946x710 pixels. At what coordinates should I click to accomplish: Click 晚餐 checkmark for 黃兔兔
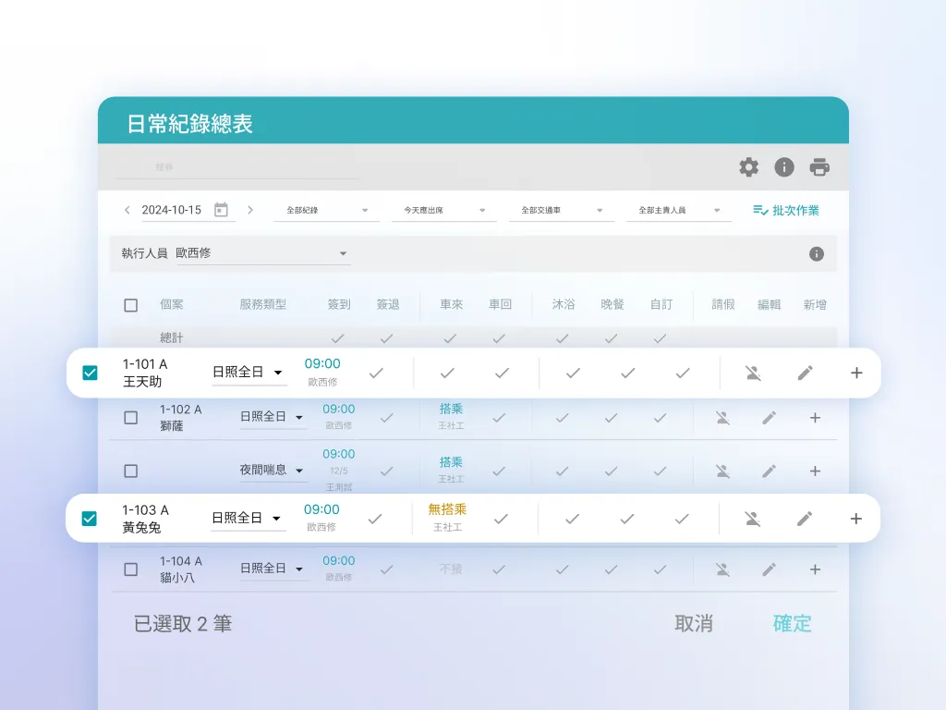(x=627, y=519)
